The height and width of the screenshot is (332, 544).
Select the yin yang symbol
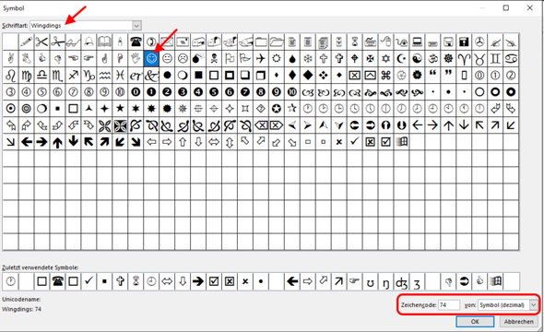(x=418, y=59)
